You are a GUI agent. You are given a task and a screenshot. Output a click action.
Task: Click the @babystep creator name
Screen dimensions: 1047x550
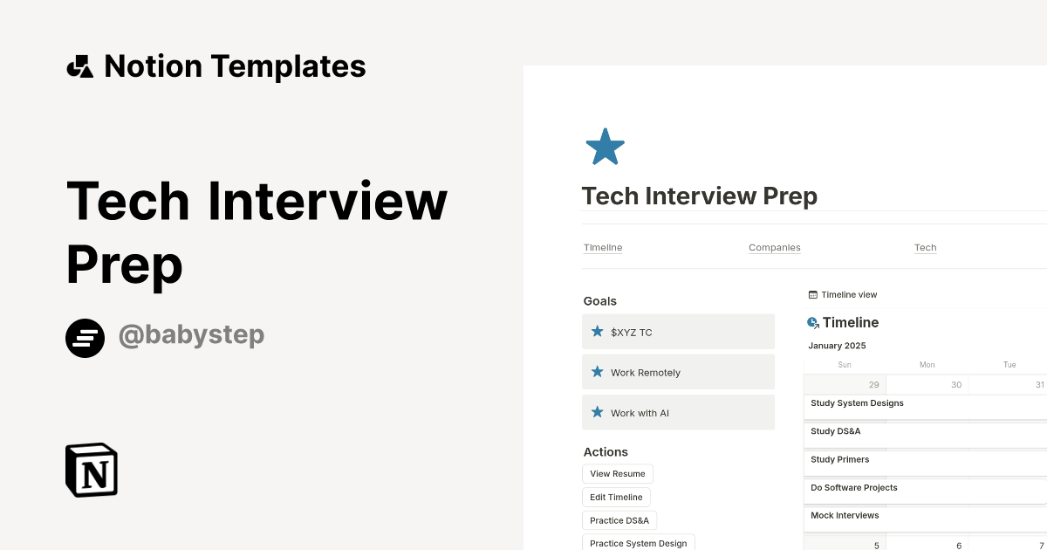click(x=191, y=334)
